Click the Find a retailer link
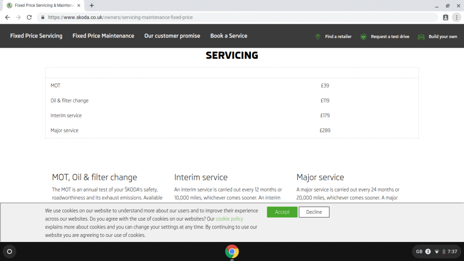This screenshot has height=261, width=464. [x=338, y=37]
